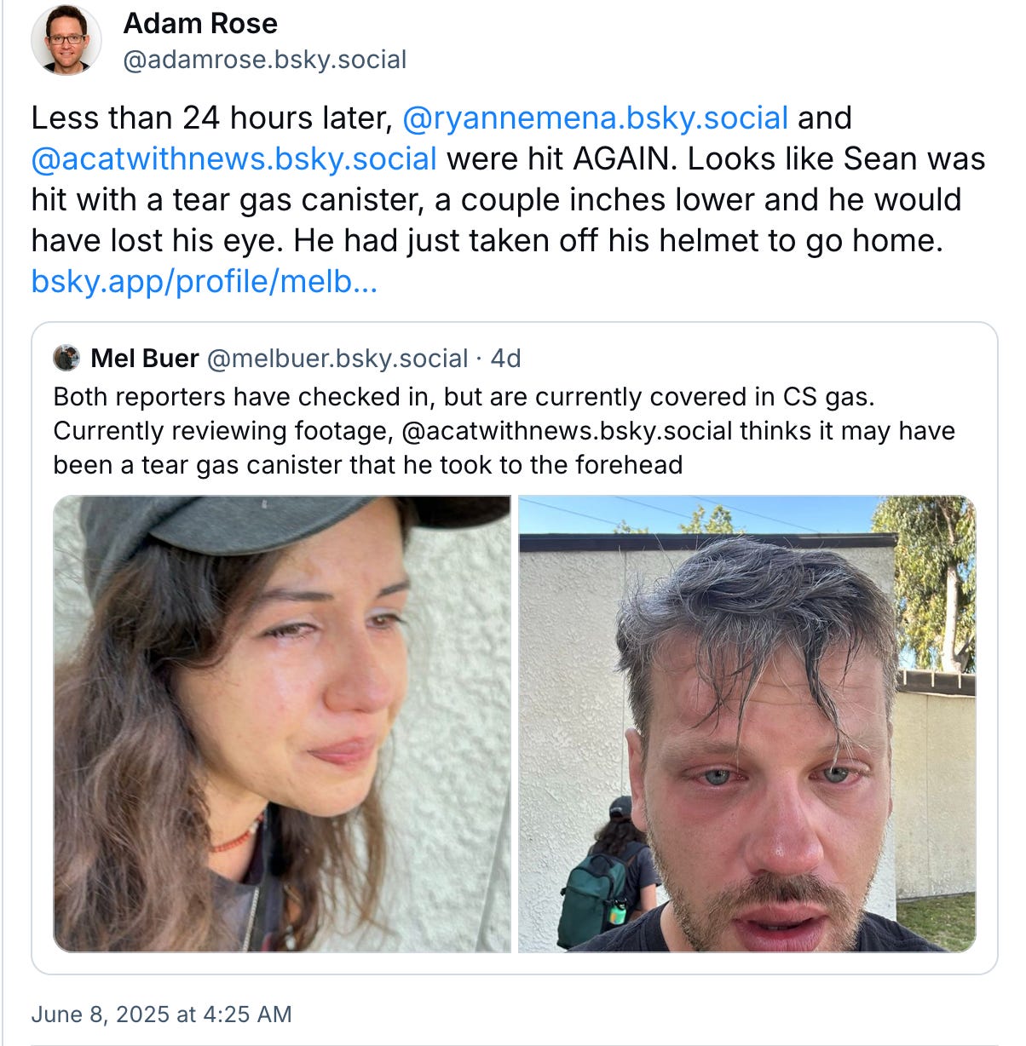Visit the @adamrose.bsky.social handle

tap(265, 60)
